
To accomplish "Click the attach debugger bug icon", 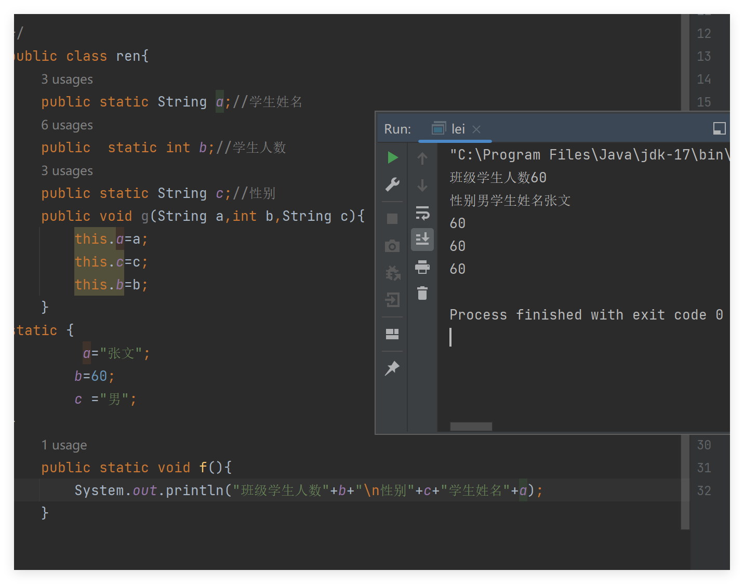I will click(x=393, y=273).
